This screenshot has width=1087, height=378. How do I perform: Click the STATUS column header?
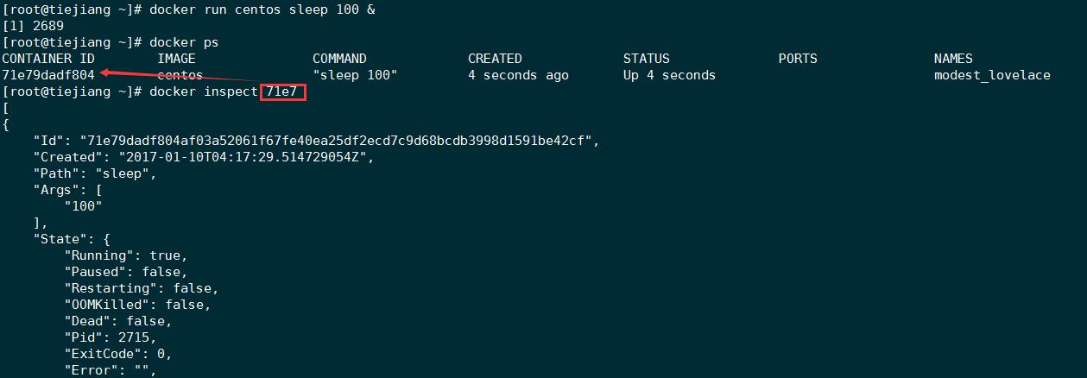[x=646, y=59]
